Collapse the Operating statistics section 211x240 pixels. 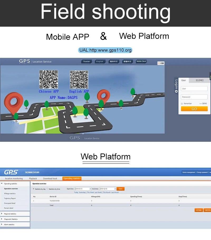coord(2,183)
